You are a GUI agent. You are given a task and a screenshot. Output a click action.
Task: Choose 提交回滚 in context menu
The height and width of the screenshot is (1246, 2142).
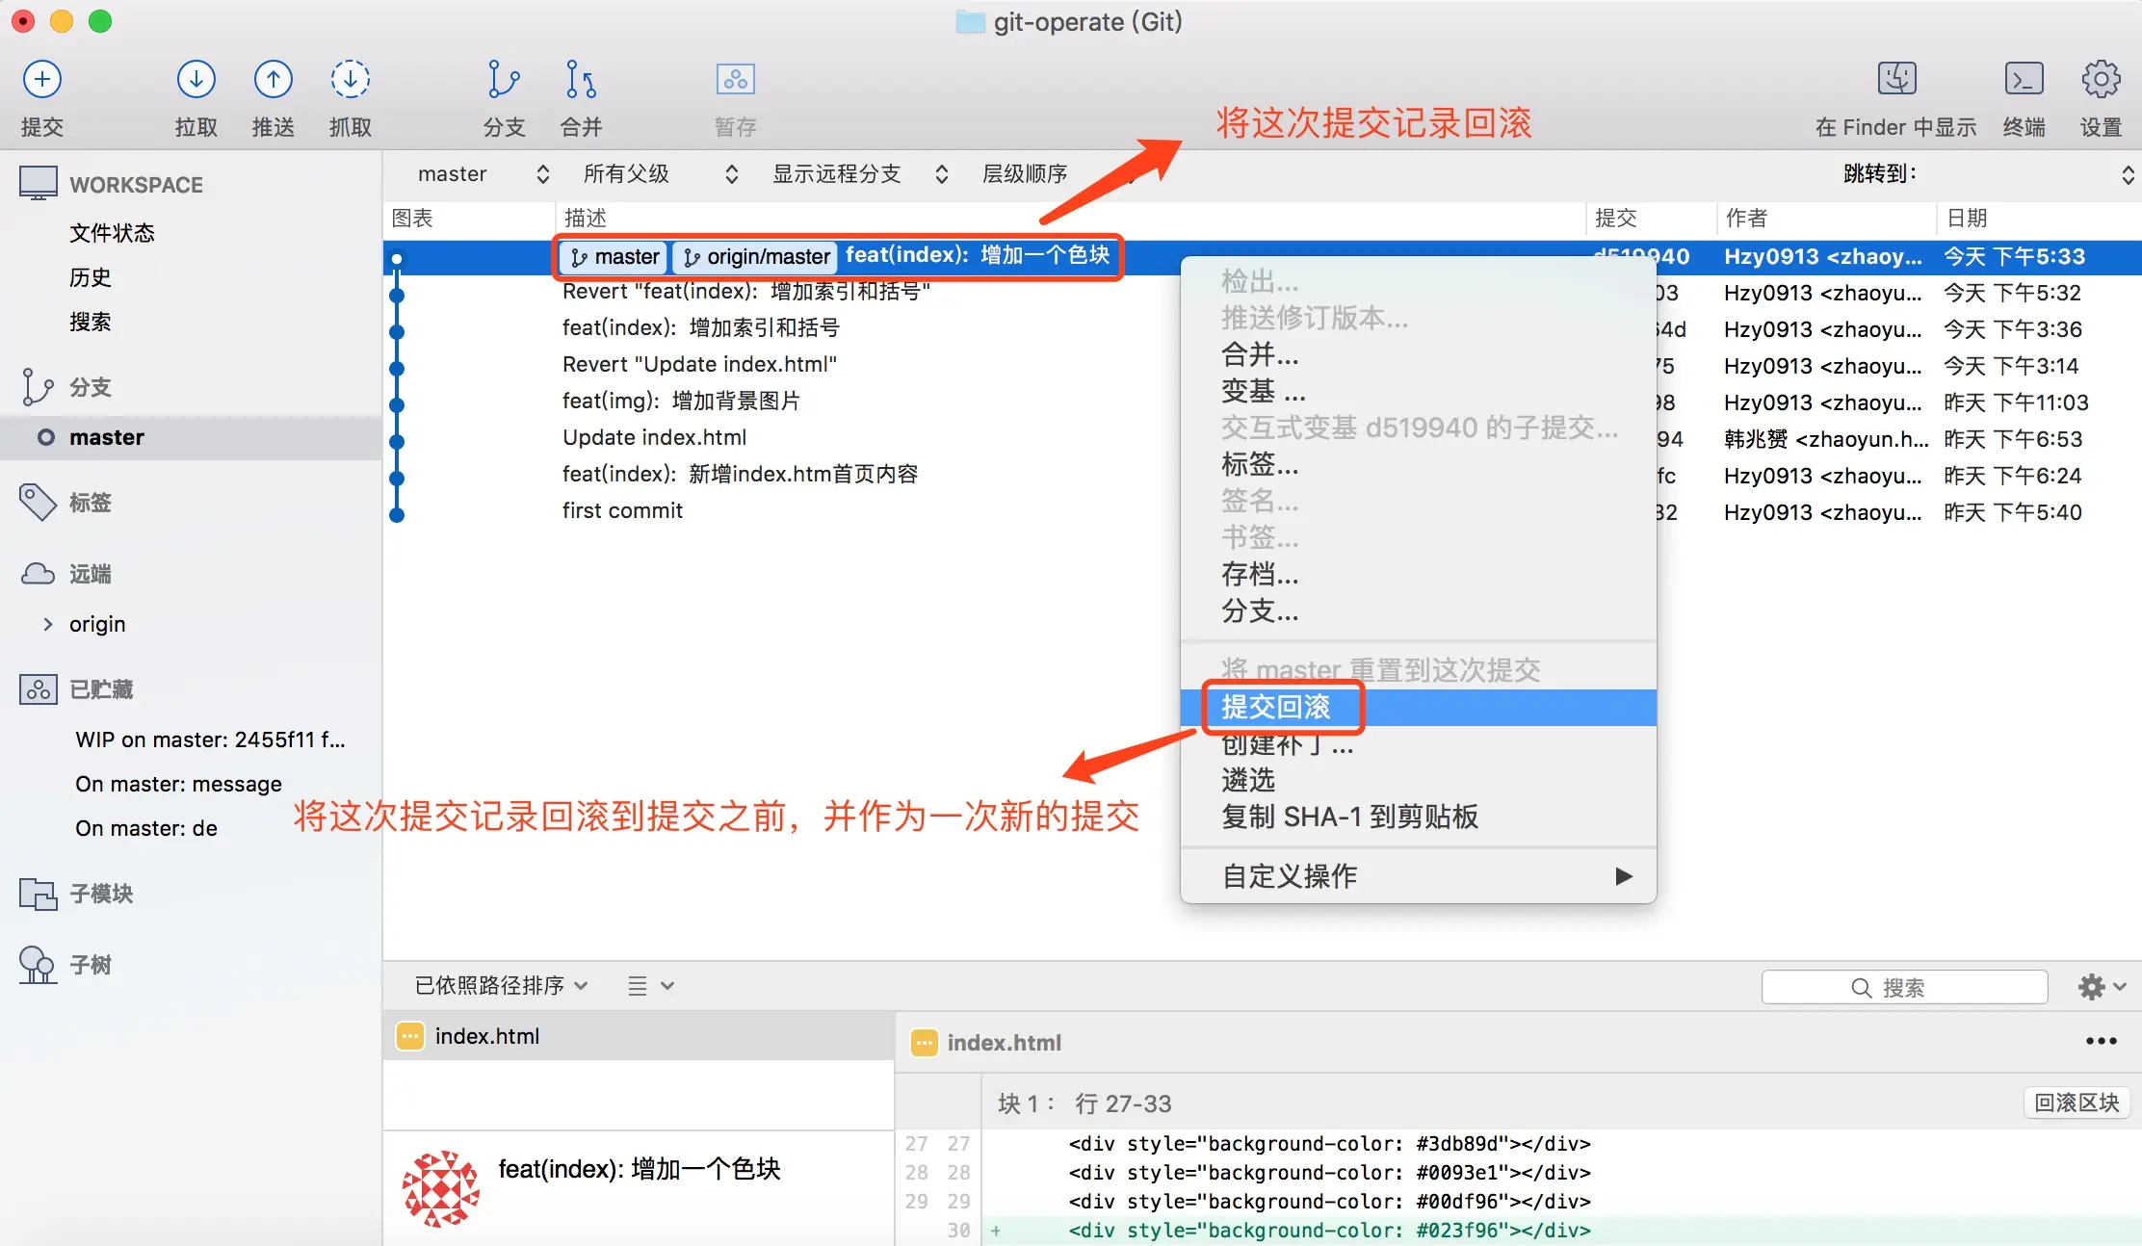coord(1419,707)
